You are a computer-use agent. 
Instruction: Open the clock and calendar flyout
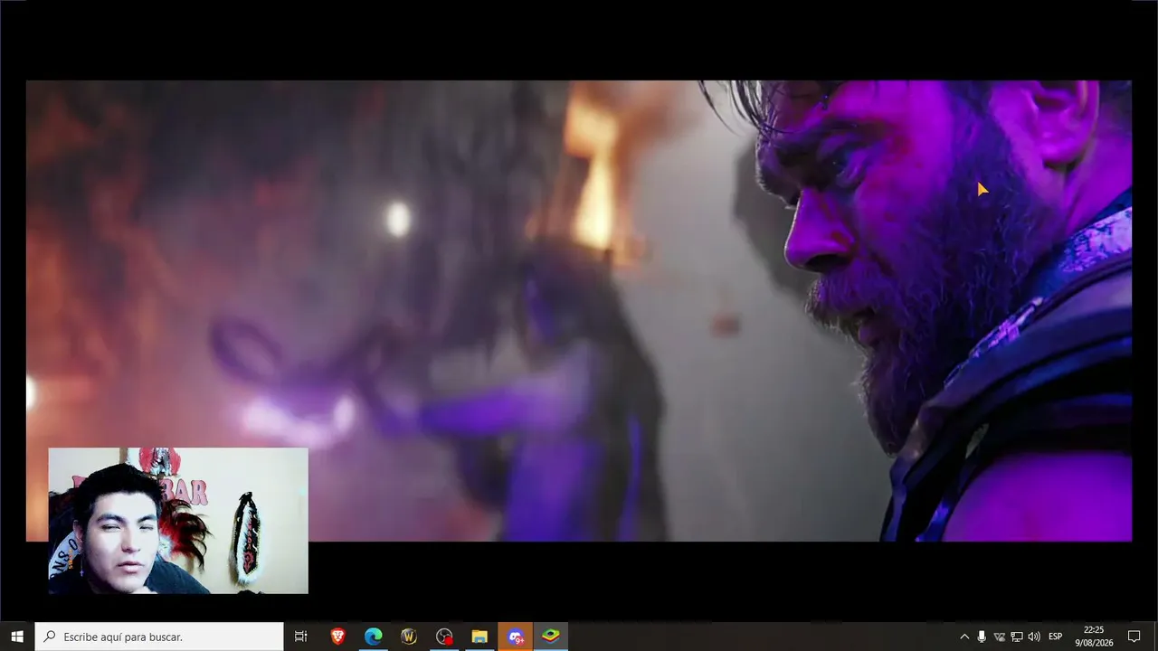[x=1094, y=637]
